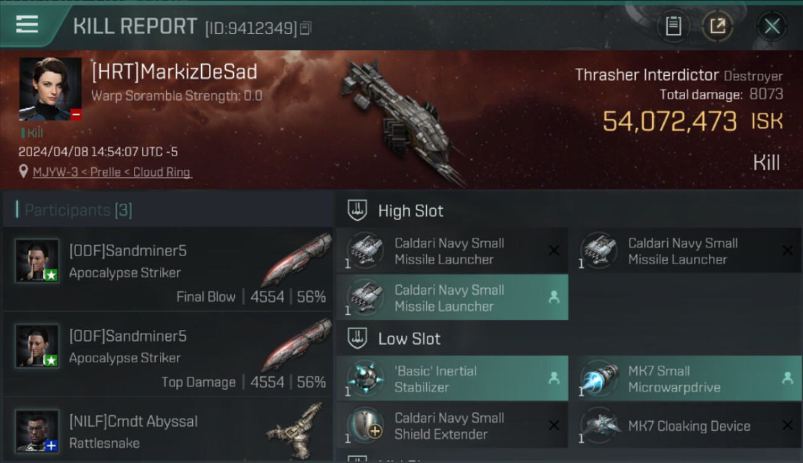The width and height of the screenshot is (803, 463).
Task: View MarkizDeSad pilot portrait
Action: click(50, 89)
